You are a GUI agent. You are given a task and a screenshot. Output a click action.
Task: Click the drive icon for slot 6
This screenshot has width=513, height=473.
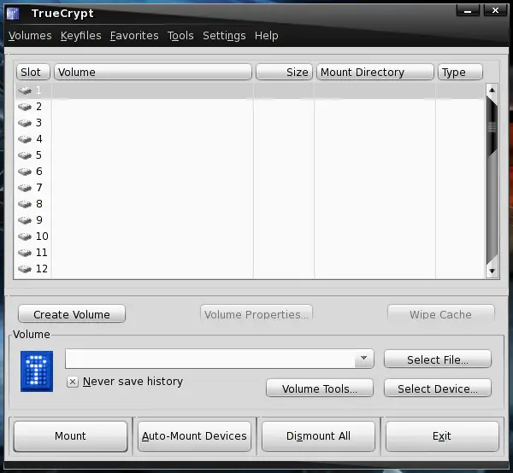pyautogui.click(x=25, y=172)
